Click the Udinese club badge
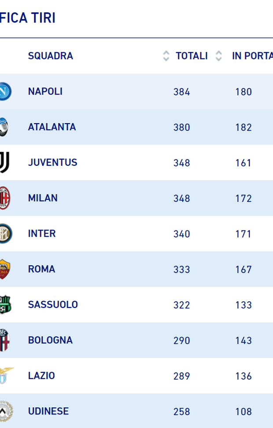 click(x=4, y=411)
